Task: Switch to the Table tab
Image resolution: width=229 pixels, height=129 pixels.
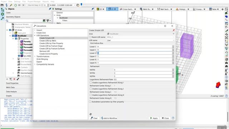Action: point(213,9)
